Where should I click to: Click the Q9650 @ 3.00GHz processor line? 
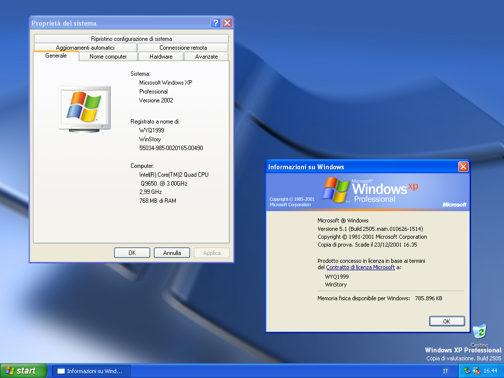pyautogui.click(x=164, y=183)
